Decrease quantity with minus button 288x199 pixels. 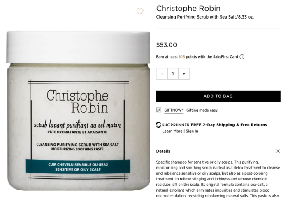click(162, 74)
